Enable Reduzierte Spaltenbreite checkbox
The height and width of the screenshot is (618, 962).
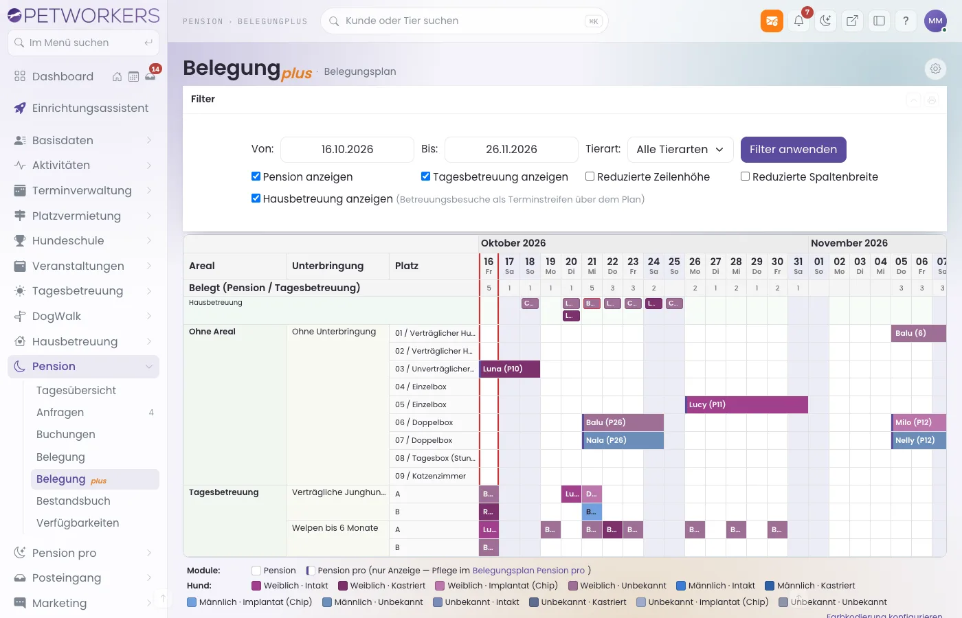click(x=745, y=176)
